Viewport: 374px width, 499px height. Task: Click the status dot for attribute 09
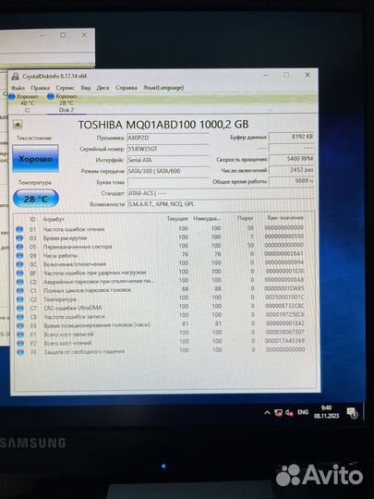tap(19, 256)
